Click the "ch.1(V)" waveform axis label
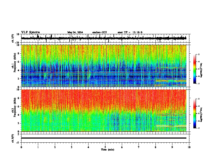 tap(13, 38)
